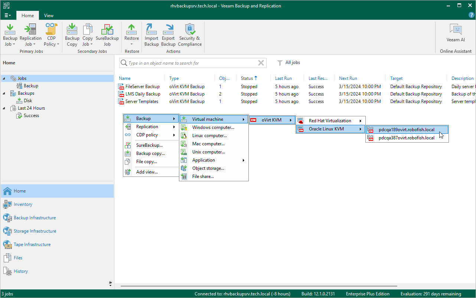Open the Replication Job ribbon button
This screenshot has height=298, width=476.
click(x=30, y=35)
